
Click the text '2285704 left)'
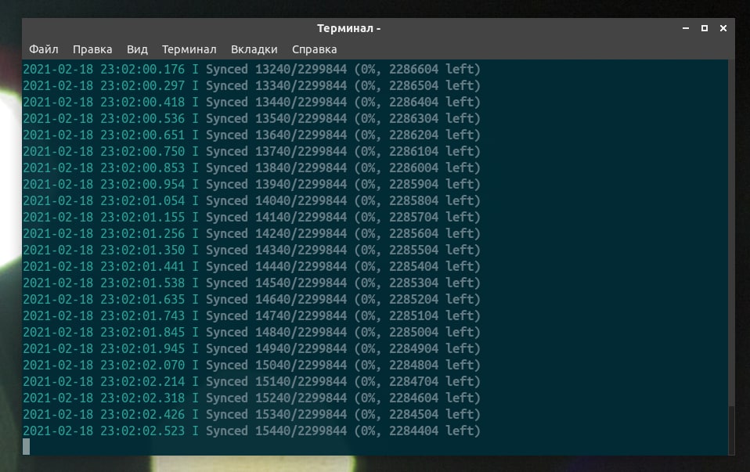pos(434,217)
